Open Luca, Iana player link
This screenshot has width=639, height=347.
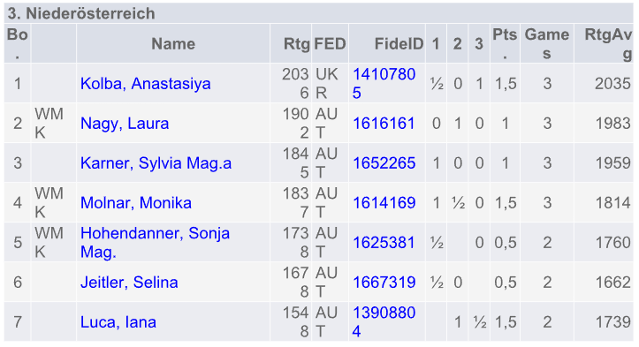click(118, 322)
